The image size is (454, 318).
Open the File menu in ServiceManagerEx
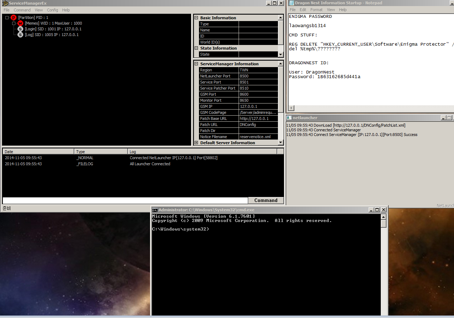[x=6, y=10]
